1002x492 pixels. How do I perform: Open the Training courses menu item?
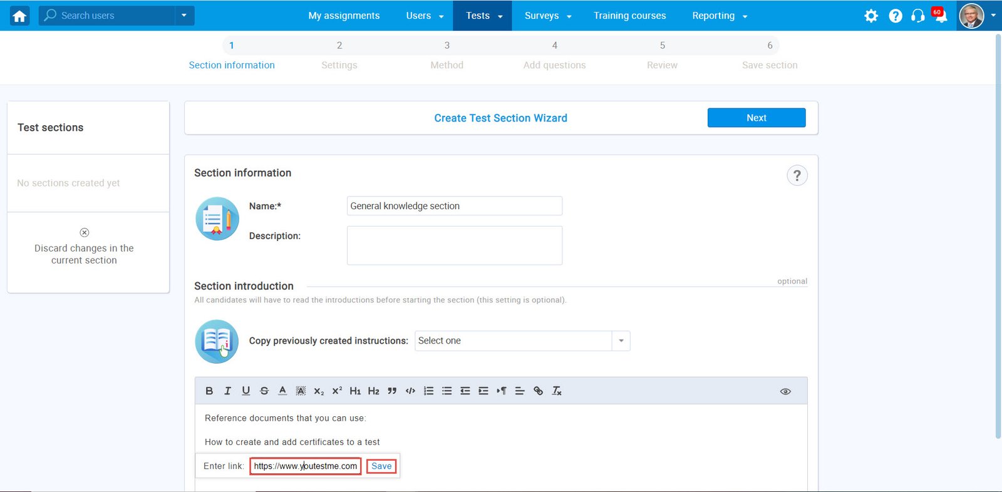click(629, 16)
